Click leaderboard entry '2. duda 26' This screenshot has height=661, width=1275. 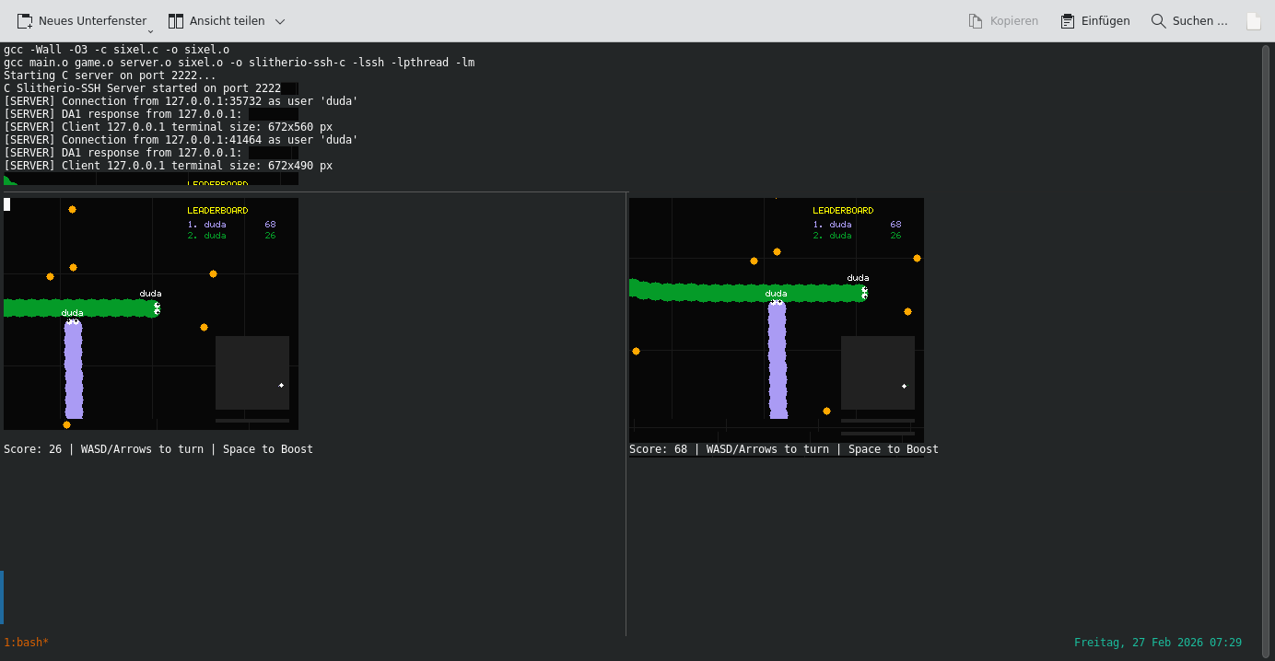point(856,236)
